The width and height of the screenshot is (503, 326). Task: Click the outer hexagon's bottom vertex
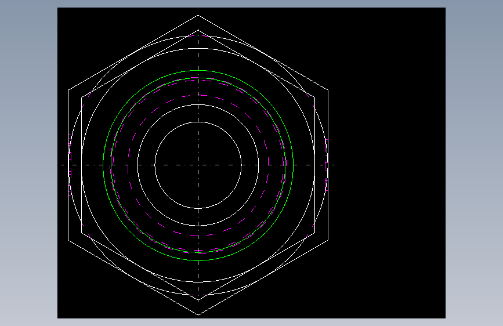(198, 315)
